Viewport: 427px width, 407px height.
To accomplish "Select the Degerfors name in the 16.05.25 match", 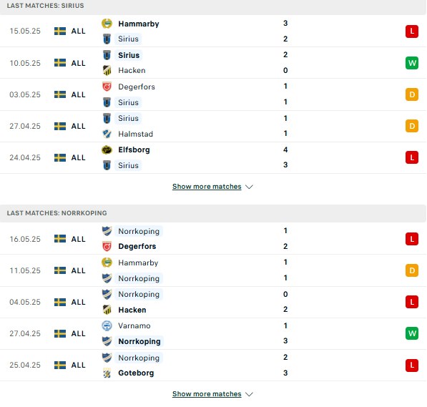I will click(137, 246).
